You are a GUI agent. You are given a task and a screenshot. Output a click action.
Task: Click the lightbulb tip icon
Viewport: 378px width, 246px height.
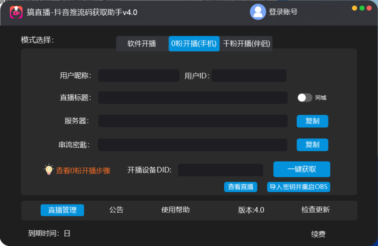coord(49,169)
